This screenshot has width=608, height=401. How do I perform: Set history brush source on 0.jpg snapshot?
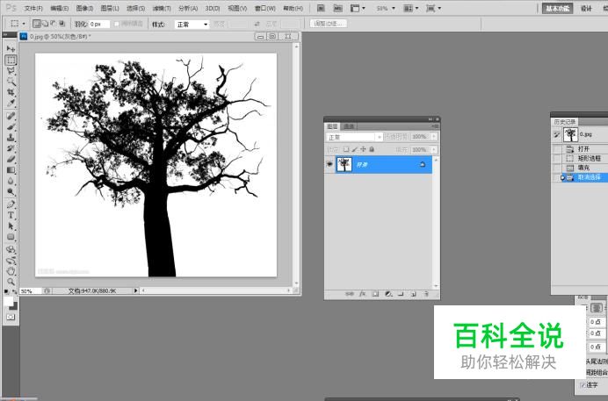click(x=556, y=135)
